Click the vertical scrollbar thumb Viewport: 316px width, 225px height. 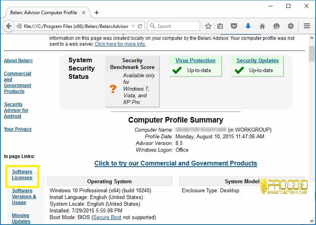(x=312, y=54)
